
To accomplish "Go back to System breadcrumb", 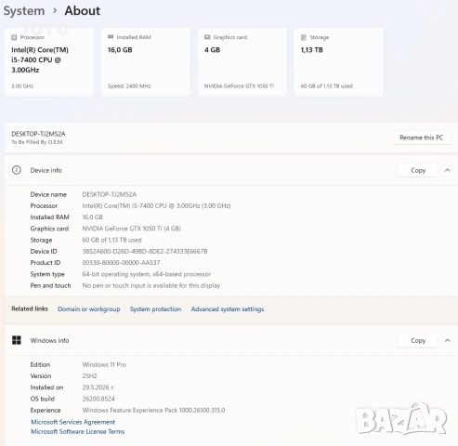I will tap(24, 11).
